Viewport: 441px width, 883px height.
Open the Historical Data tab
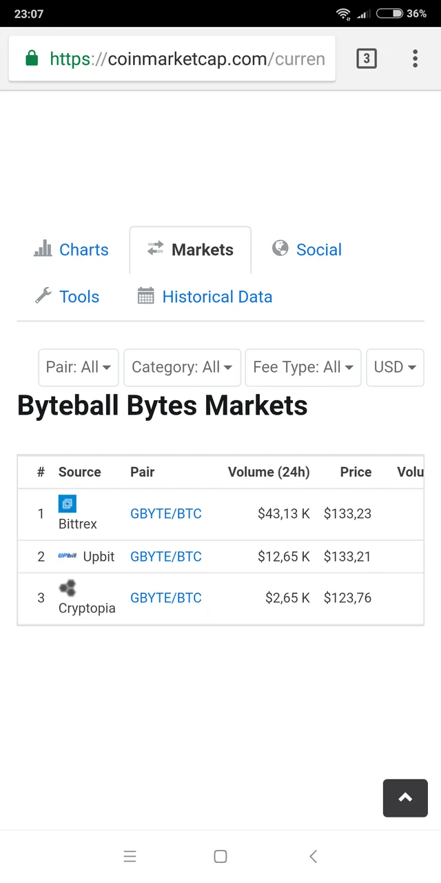[205, 297]
